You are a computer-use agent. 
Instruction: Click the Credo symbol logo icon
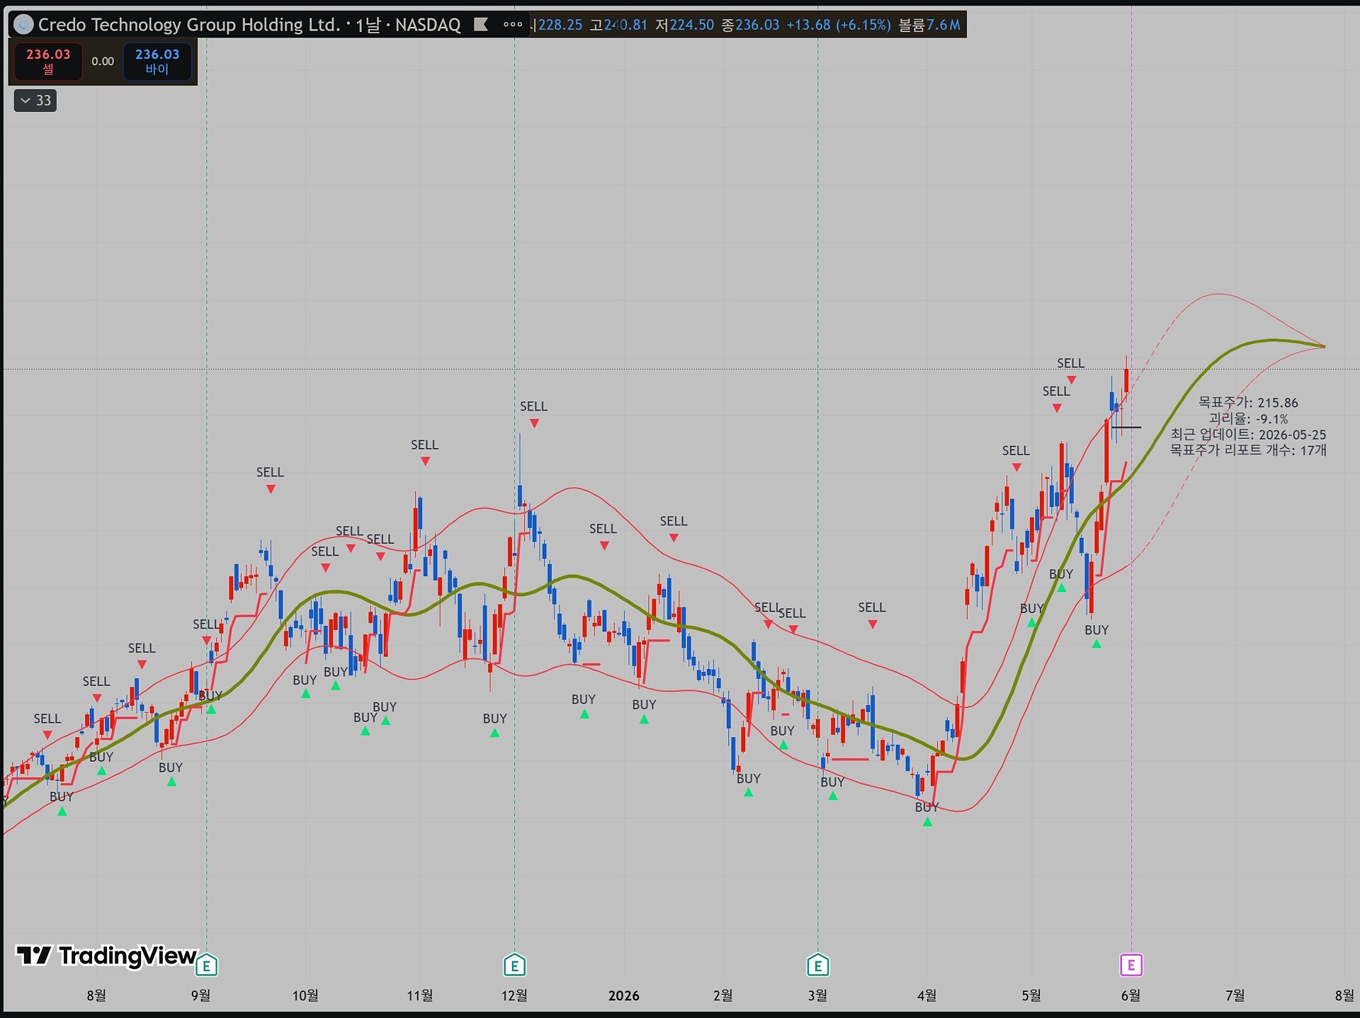(x=23, y=25)
